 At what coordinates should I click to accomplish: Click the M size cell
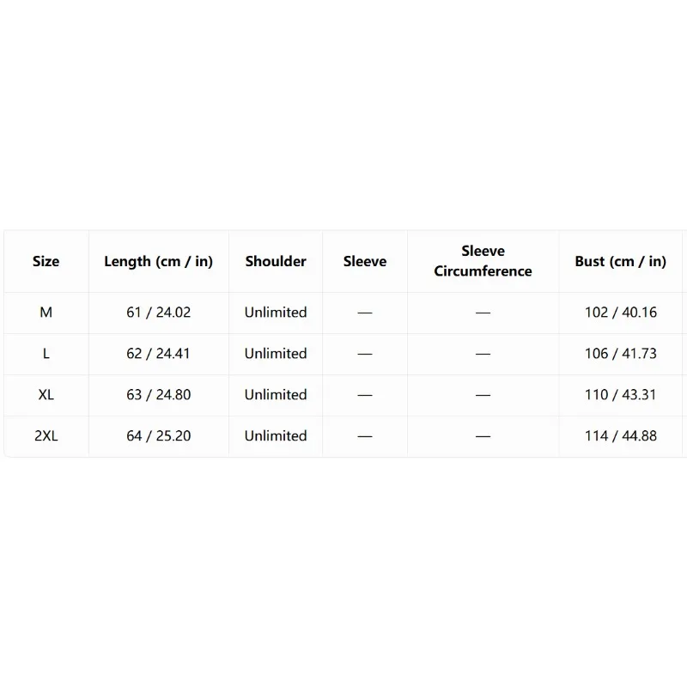(46, 313)
